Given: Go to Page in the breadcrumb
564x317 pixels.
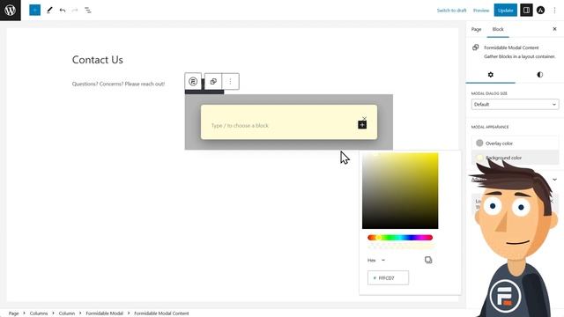Looking at the screenshot, I should tap(14, 313).
